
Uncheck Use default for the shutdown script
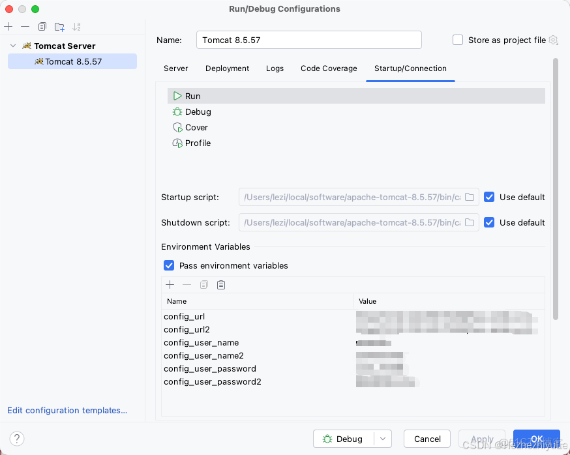coord(489,222)
